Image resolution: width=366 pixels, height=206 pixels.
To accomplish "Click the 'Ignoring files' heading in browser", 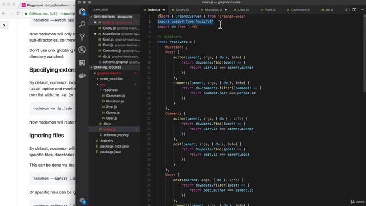I will click(47, 136).
